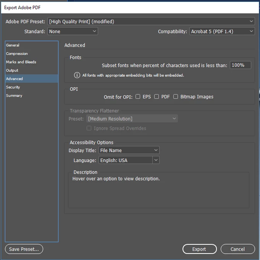Viewport: 260px width, 260px height.
Task: Open the Adobe PDF Preset dropdown
Action: pyautogui.click(x=151, y=21)
